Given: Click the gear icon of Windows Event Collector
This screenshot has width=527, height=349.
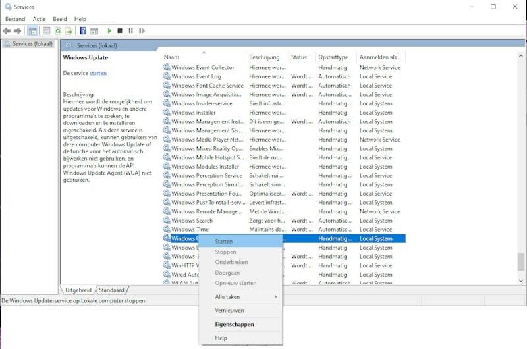Looking at the screenshot, I should click(x=167, y=67).
